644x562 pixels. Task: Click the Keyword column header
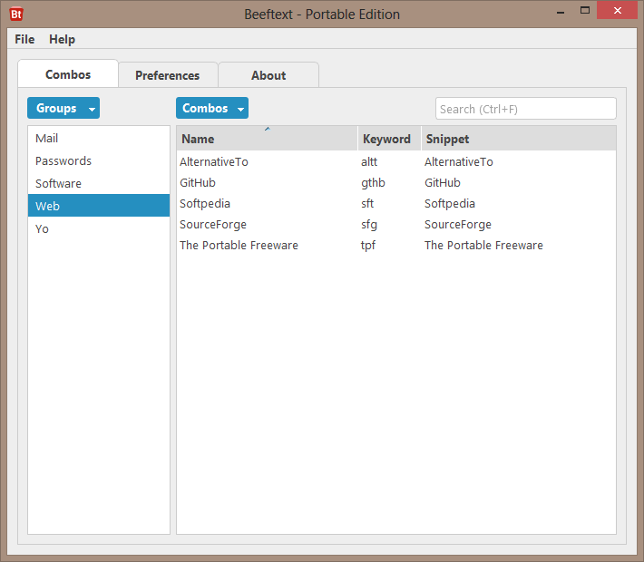pyautogui.click(x=387, y=139)
